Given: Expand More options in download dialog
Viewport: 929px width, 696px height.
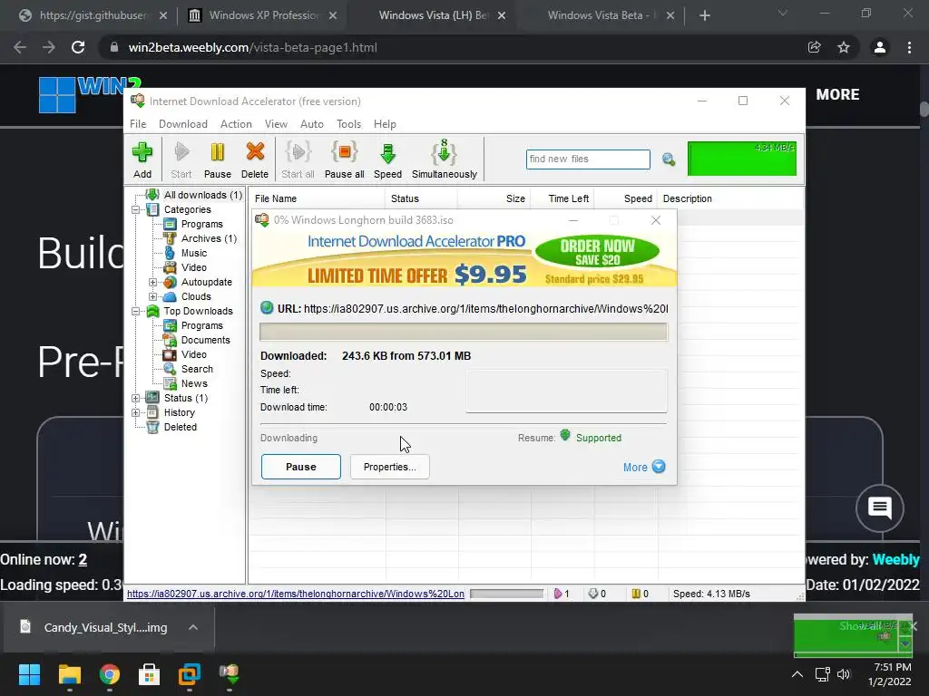Looking at the screenshot, I should tap(644, 467).
